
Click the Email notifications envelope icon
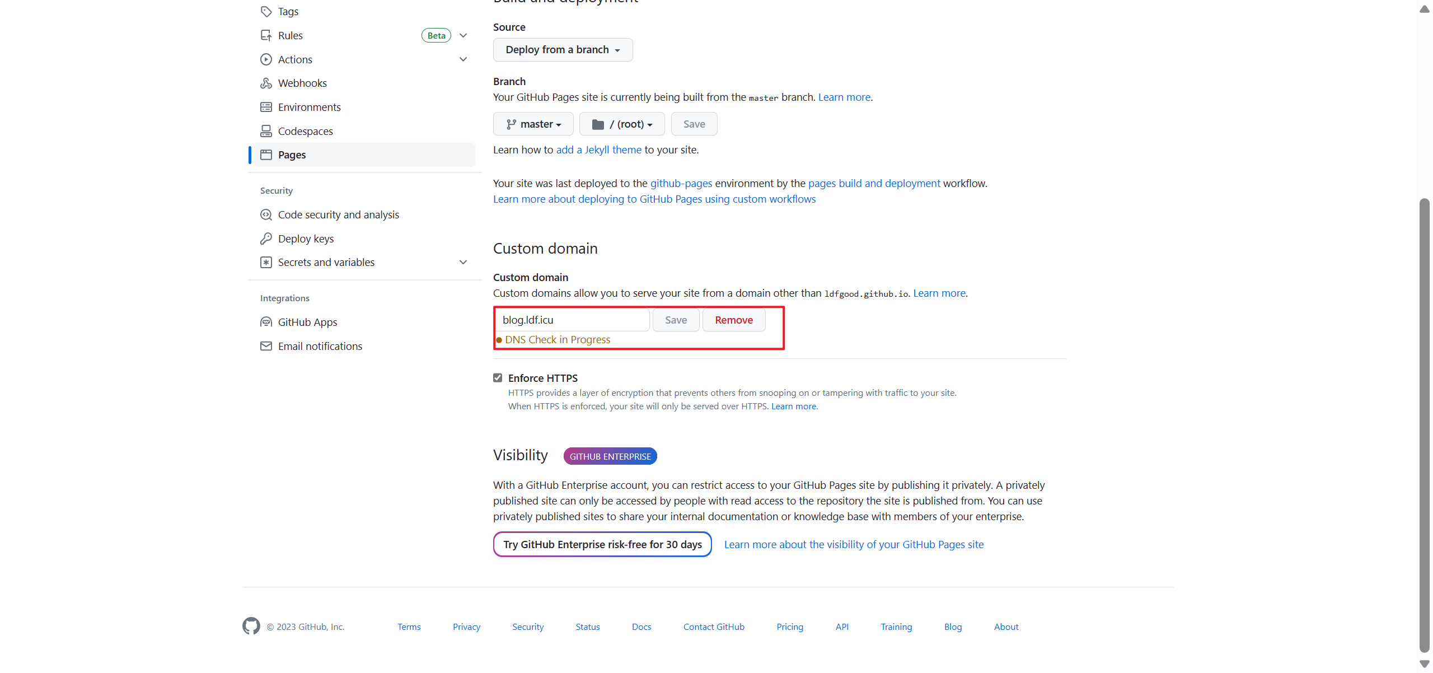point(266,346)
